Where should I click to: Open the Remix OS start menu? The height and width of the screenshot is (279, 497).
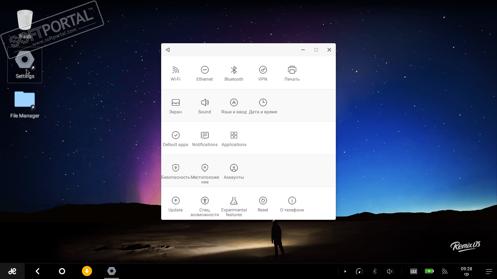[12, 271]
